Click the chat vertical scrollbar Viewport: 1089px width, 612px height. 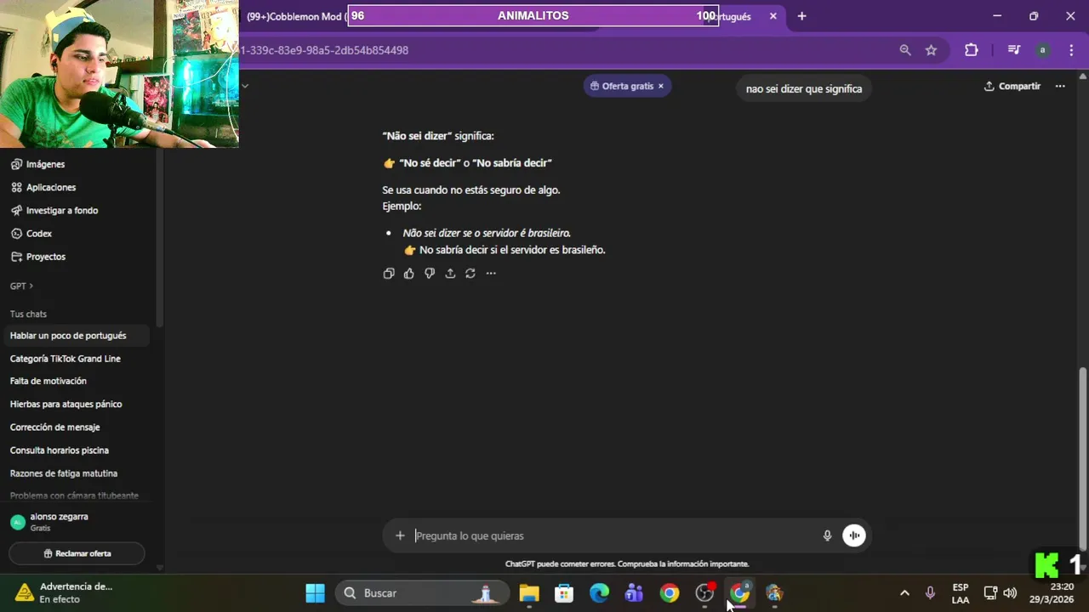click(x=1082, y=457)
